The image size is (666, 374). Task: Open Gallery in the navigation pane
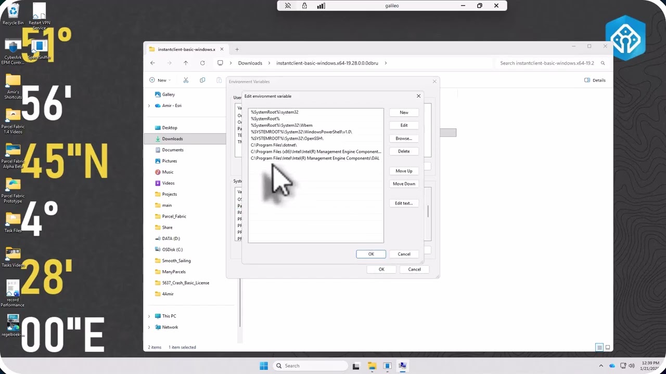point(168,95)
